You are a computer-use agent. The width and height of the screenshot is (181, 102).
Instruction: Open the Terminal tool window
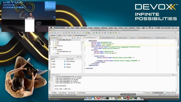pyautogui.click(x=72, y=93)
